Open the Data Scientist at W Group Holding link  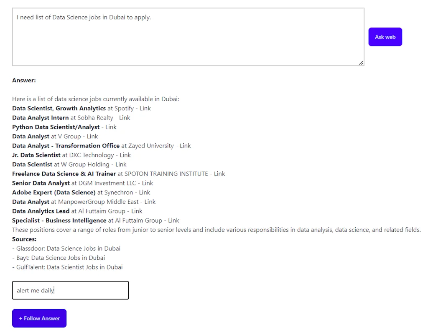(x=120, y=164)
